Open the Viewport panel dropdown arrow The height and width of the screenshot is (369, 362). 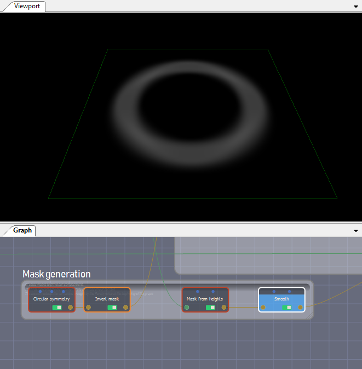click(356, 6)
